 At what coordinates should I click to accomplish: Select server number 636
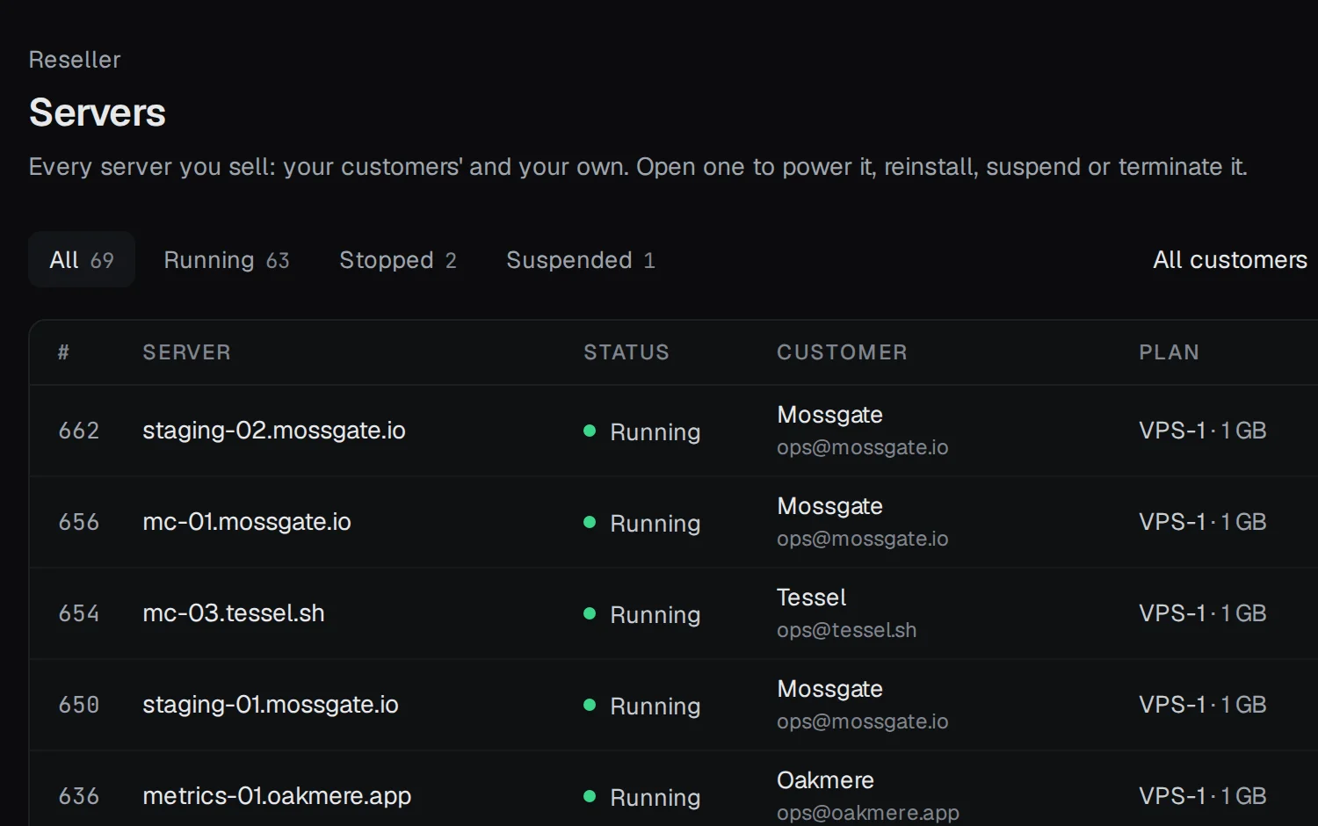point(79,796)
